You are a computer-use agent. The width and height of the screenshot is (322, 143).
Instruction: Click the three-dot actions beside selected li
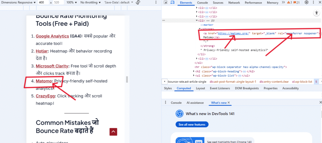[164, 20]
